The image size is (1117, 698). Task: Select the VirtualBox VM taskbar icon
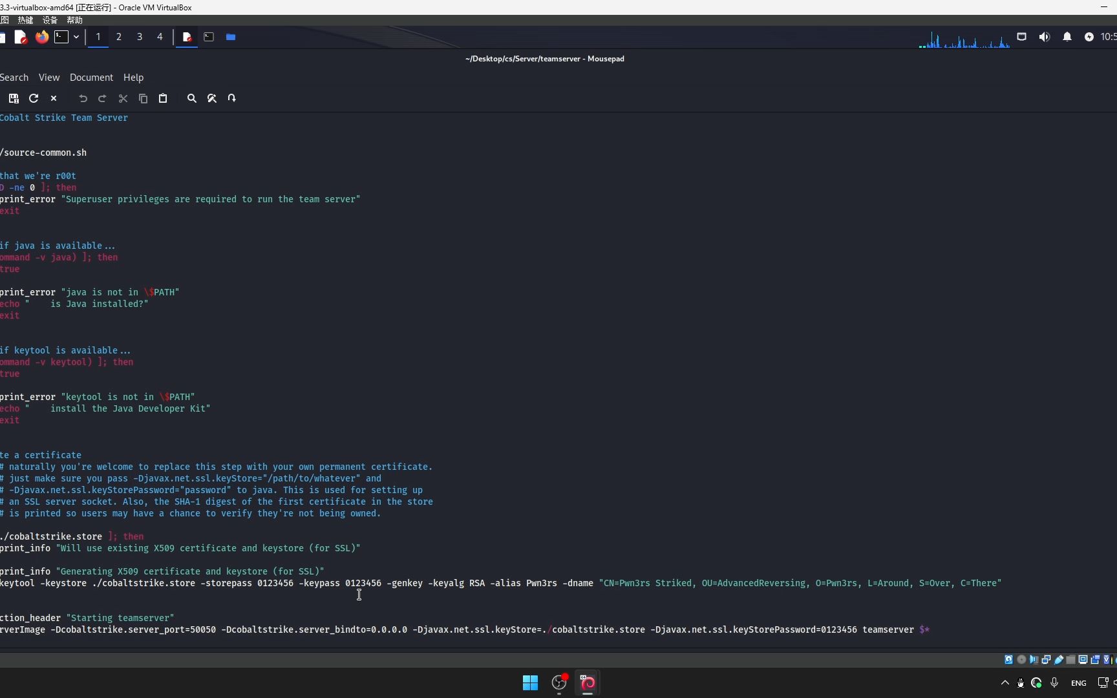588,682
